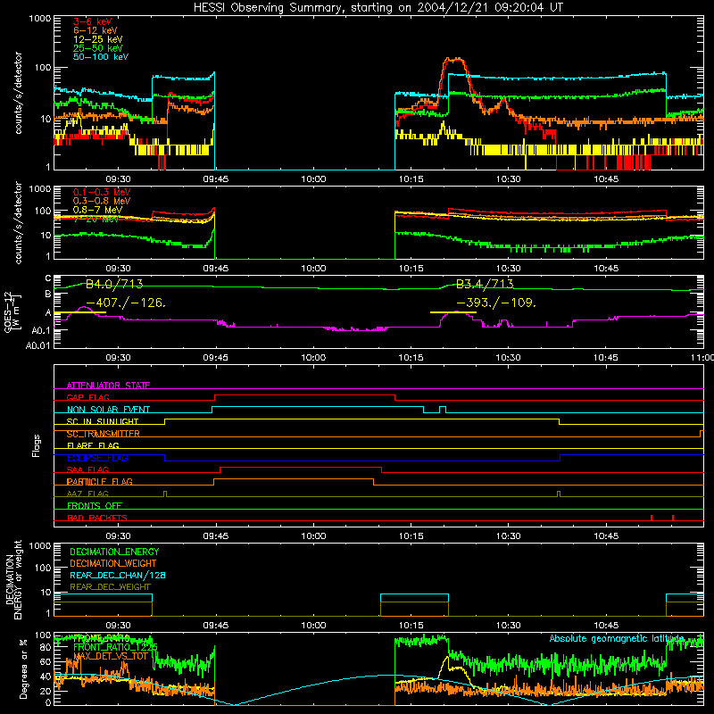Click the PARTICLE_FLAG label

(100, 482)
